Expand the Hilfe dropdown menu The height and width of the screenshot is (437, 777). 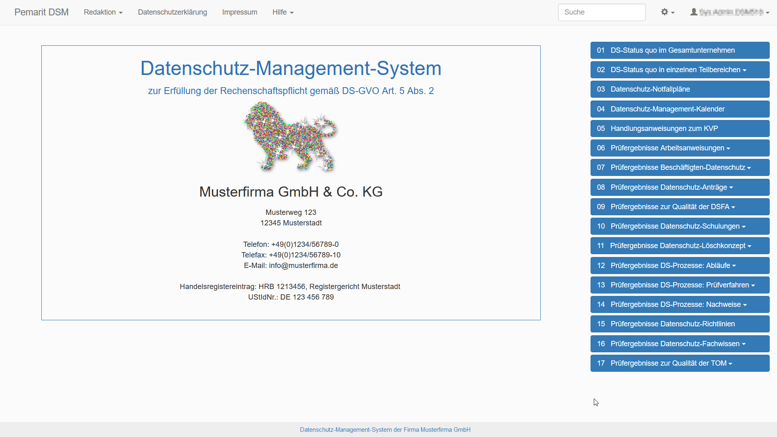point(283,12)
